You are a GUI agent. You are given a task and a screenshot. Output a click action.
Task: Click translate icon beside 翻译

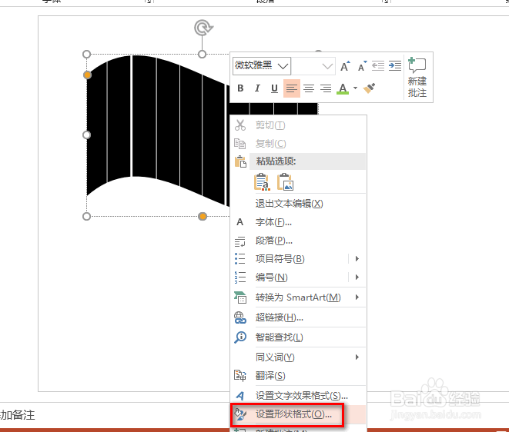coord(240,376)
